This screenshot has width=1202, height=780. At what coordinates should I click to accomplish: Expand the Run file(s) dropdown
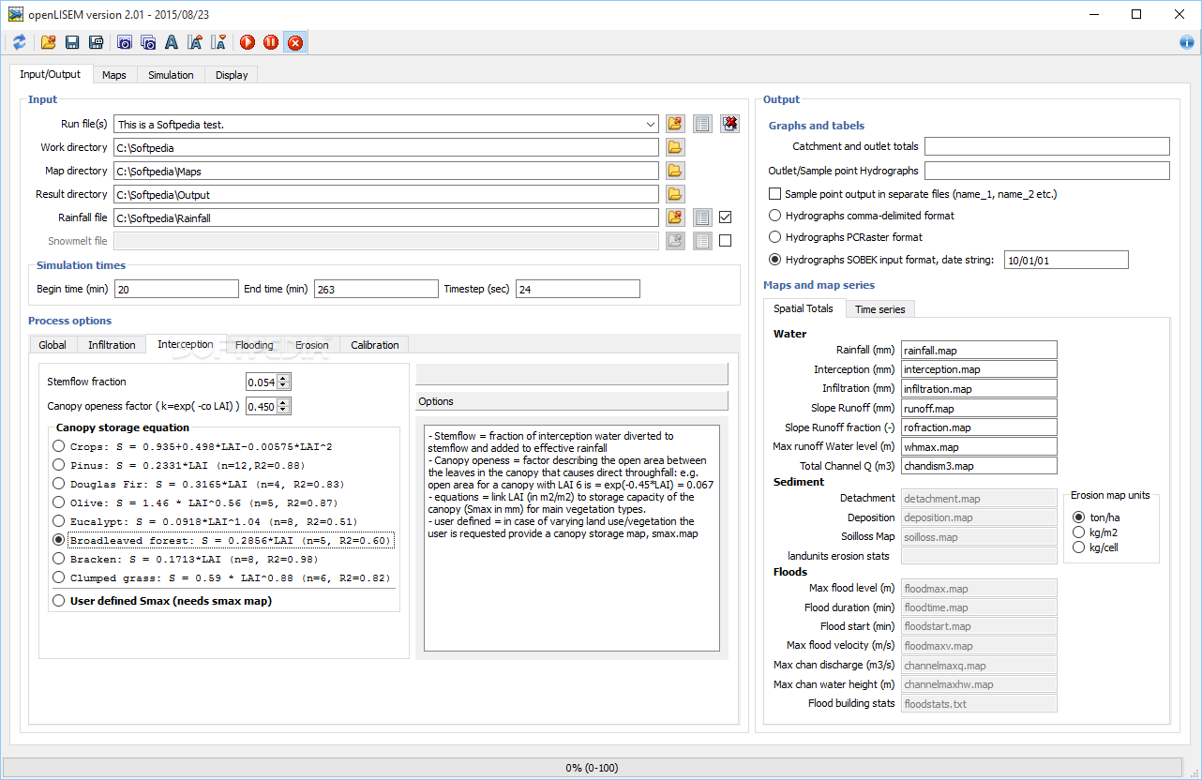coord(651,124)
